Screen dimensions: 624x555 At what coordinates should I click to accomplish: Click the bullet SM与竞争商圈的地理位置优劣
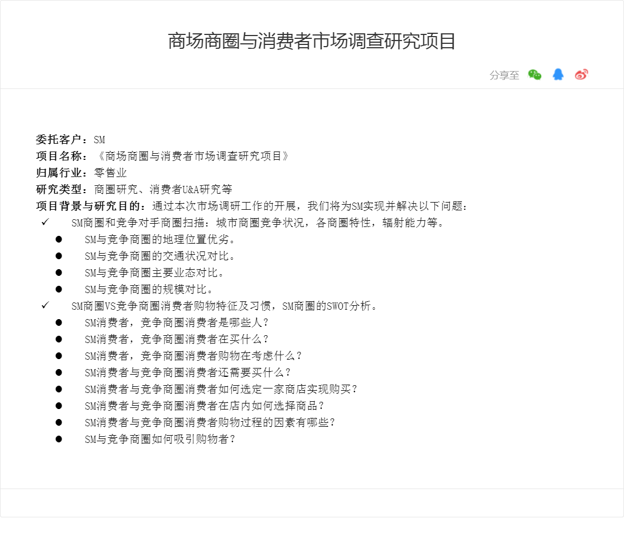(160, 239)
